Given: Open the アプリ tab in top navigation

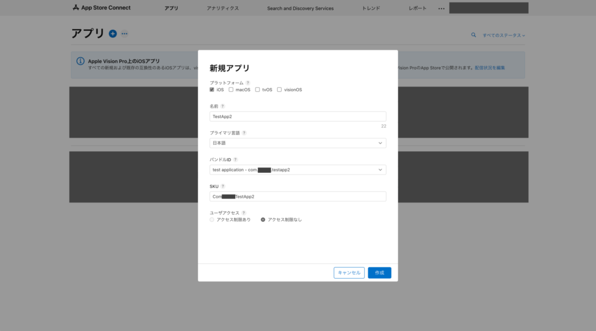Looking at the screenshot, I should (x=171, y=8).
